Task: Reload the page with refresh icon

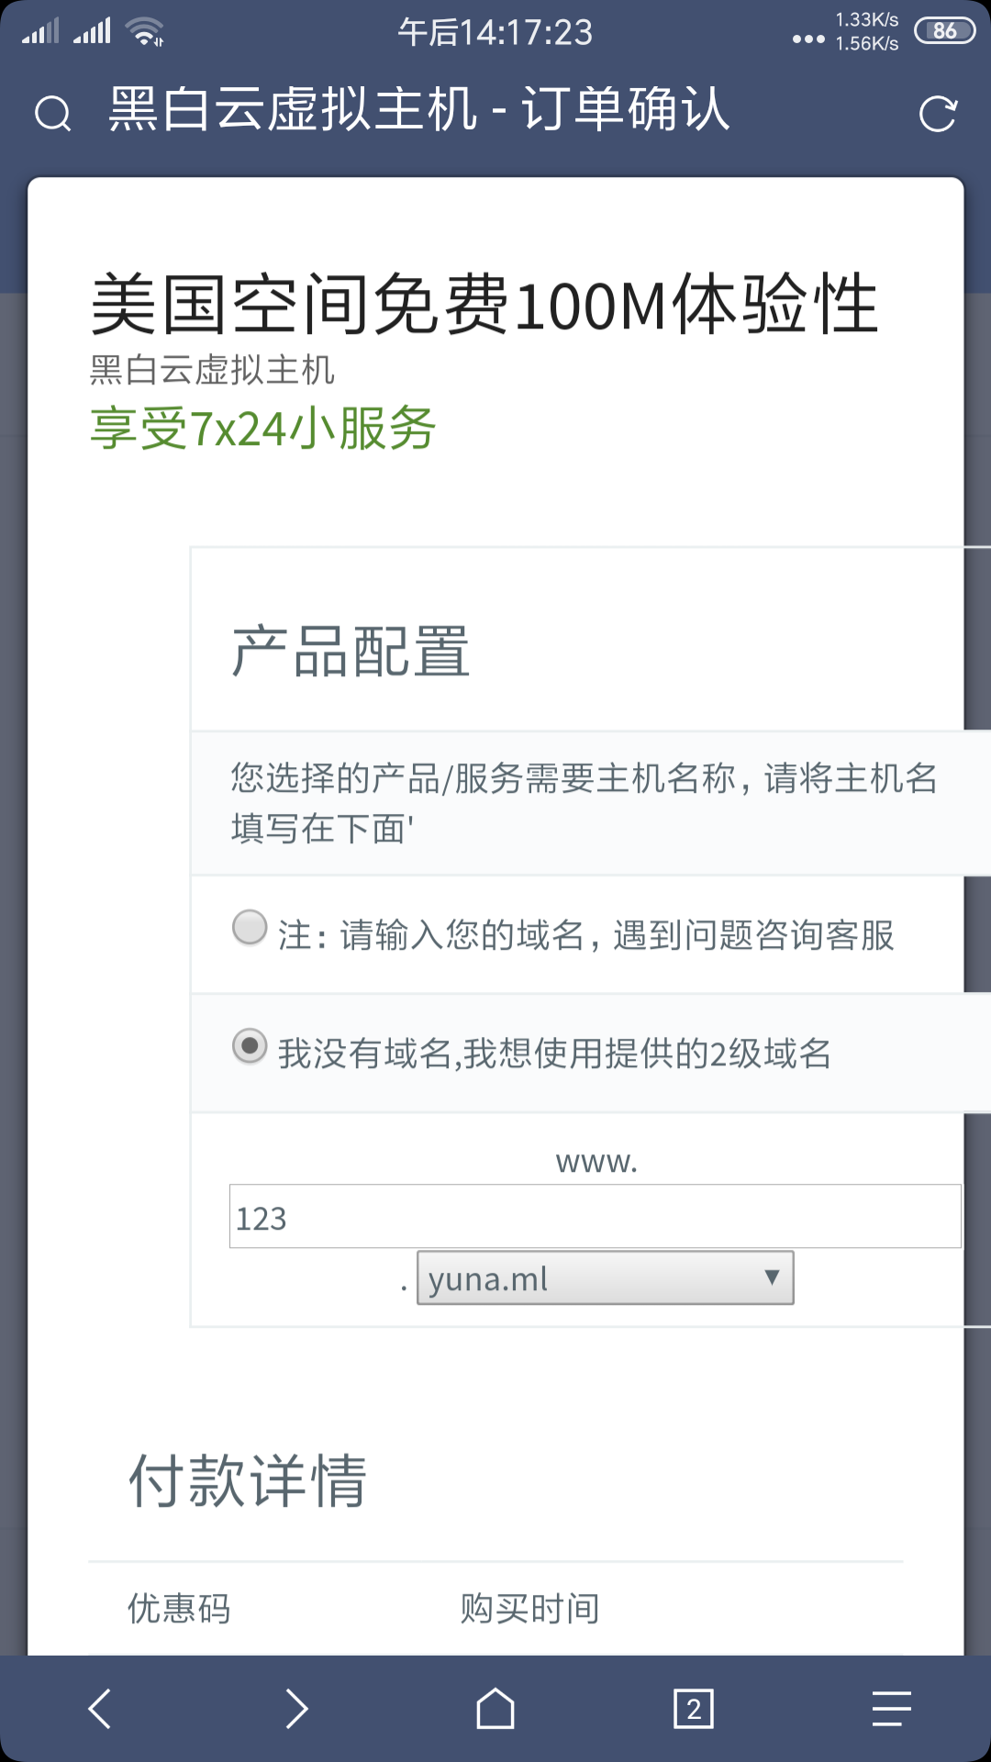Action: pyautogui.click(x=938, y=114)
